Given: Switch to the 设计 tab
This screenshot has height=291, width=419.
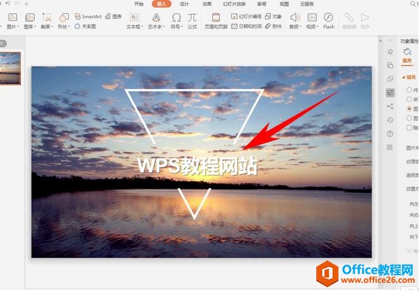Looking at the screenshot, I should point(184,4).
